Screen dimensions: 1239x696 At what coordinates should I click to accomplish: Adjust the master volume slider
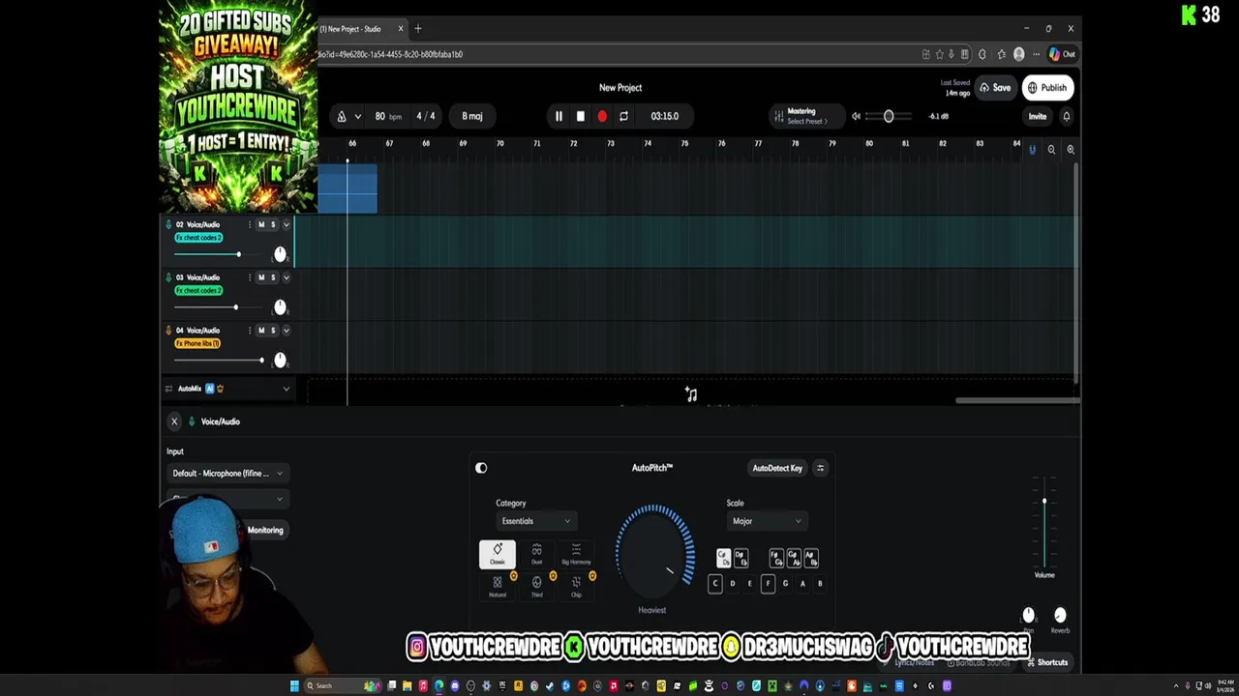coord(889,116)
